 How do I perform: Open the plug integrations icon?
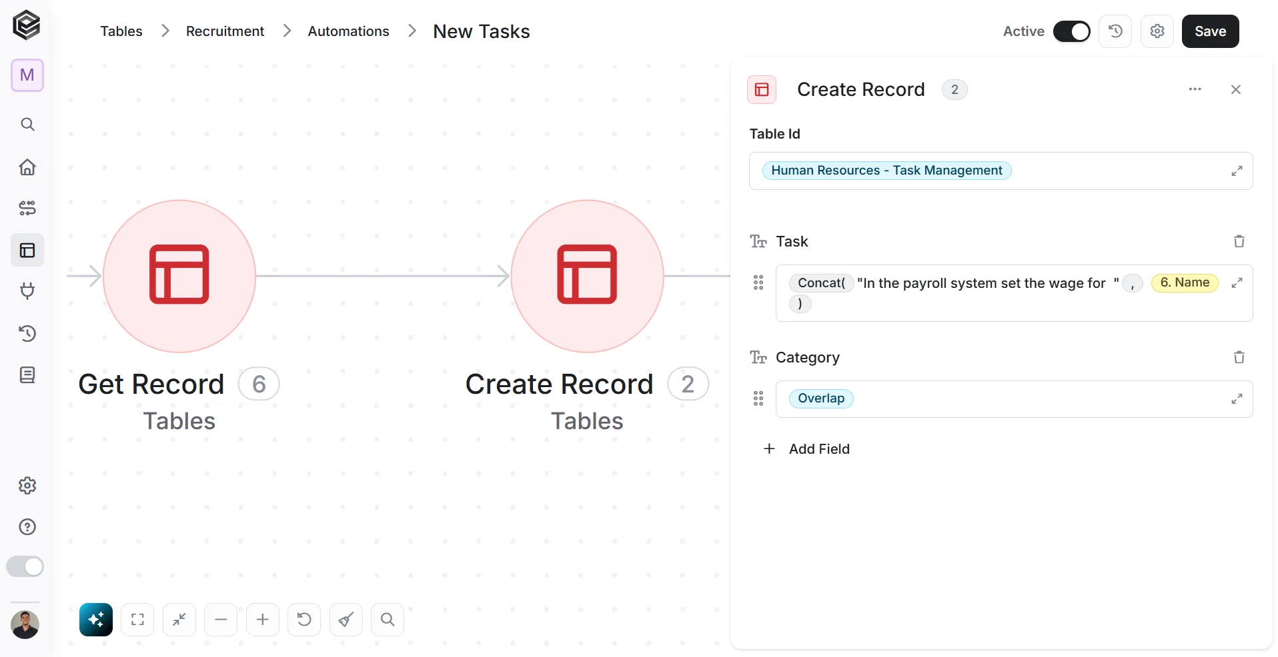pyautogui.click(x=27, y=291)
